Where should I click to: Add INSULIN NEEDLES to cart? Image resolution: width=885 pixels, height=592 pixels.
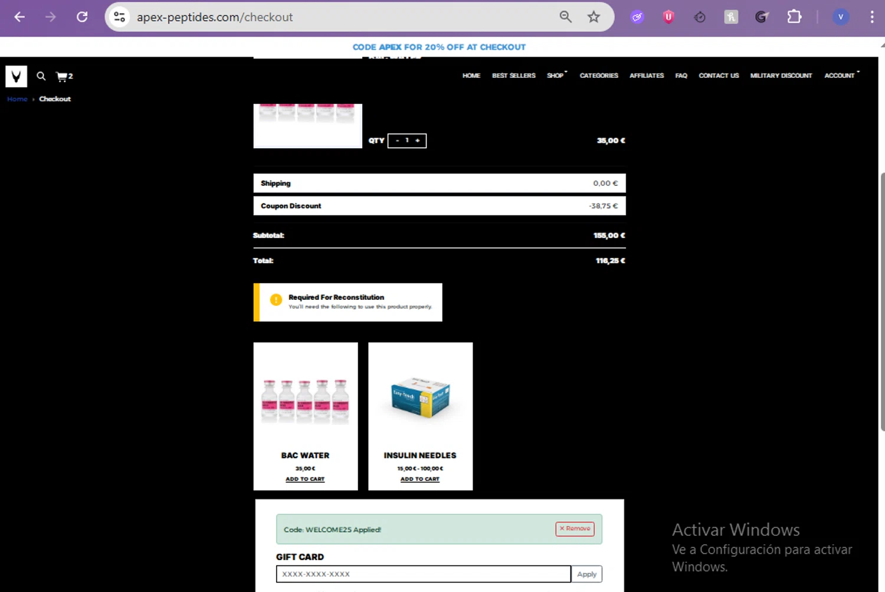[x=420, y=479]
